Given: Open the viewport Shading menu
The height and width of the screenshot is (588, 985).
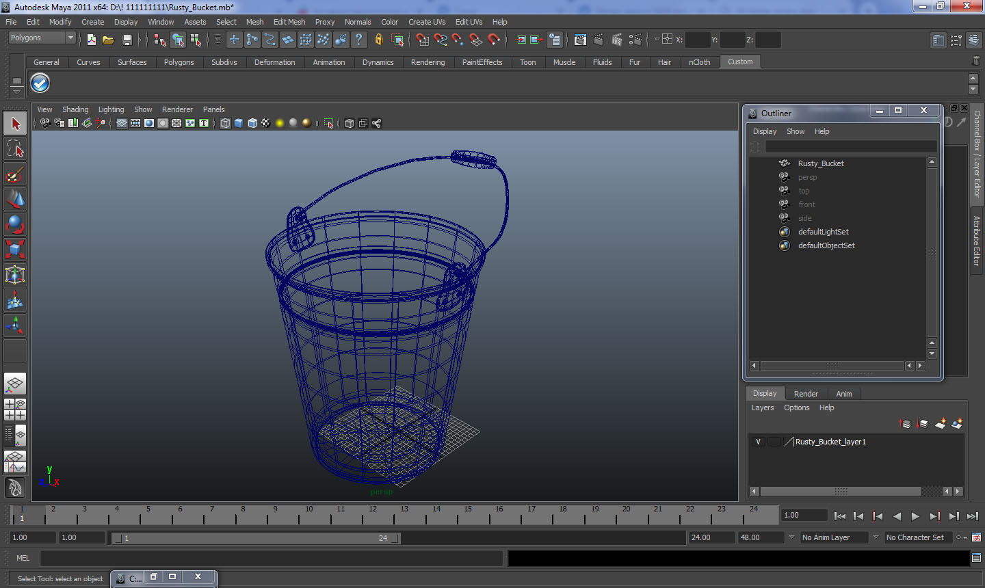Looking at the screenshot, I should pos(75,109).
